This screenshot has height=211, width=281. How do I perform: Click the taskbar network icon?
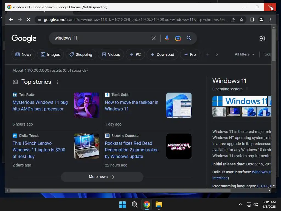click(x=249, y=204)
